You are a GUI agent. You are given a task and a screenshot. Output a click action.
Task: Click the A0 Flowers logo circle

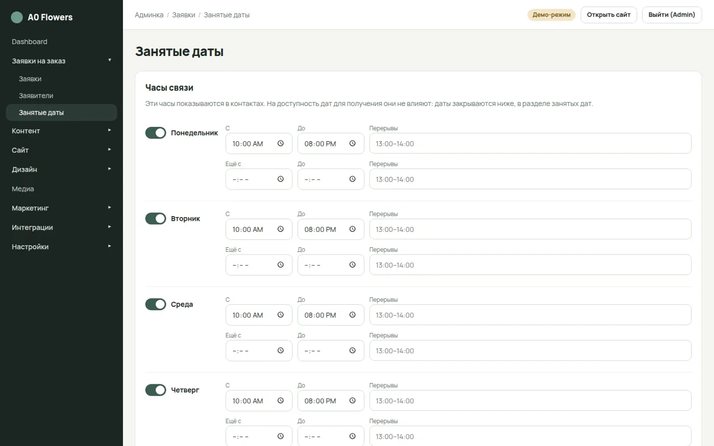pyautogui.click(x=17, y=17)
